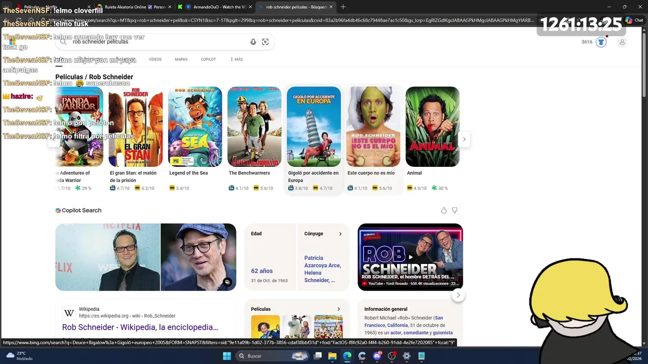The height and width of the screenshot is (364, 648).
Task: Dislike the Copilot Search result with thumbs down
Action: [x=455, y=210]
